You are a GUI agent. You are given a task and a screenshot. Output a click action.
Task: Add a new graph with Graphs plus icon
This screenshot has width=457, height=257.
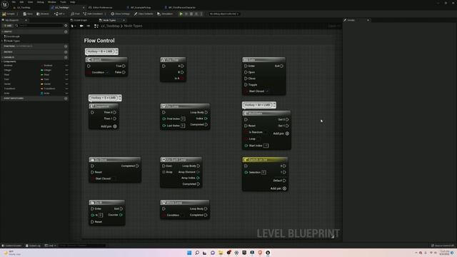tap(66, 31)
